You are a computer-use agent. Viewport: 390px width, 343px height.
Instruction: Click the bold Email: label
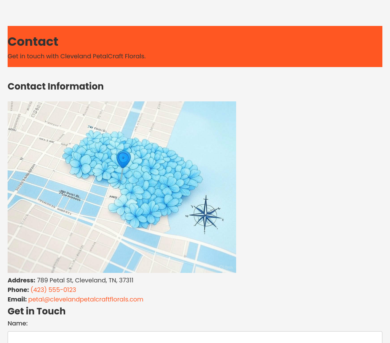(x=17, y=300)
